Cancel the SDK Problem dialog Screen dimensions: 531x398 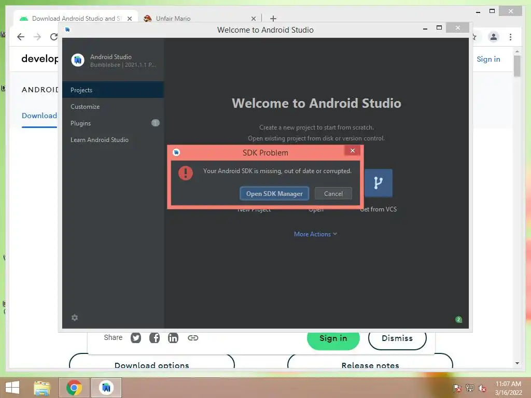[x=333, y=194]
